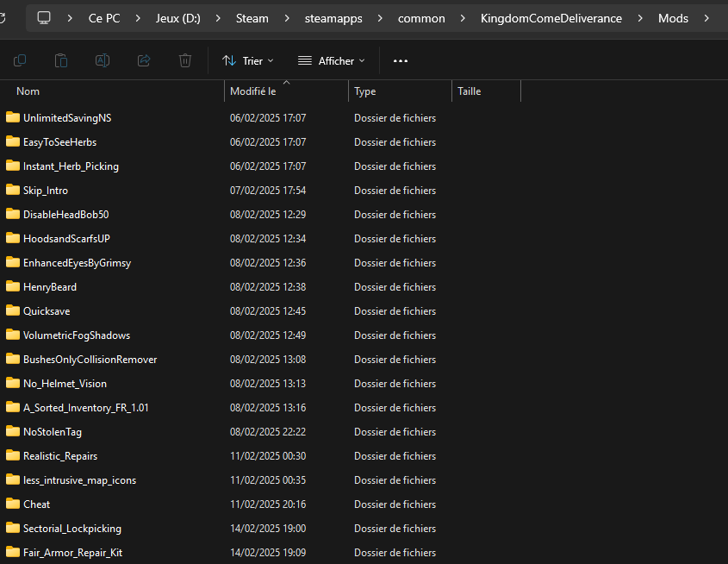
Task: Navigate to common breadcrumb
Action: click(421, 18)
